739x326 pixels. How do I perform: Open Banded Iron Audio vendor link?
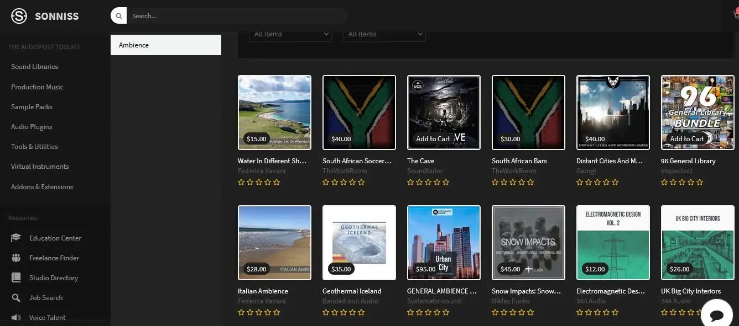tap(350, 301)
